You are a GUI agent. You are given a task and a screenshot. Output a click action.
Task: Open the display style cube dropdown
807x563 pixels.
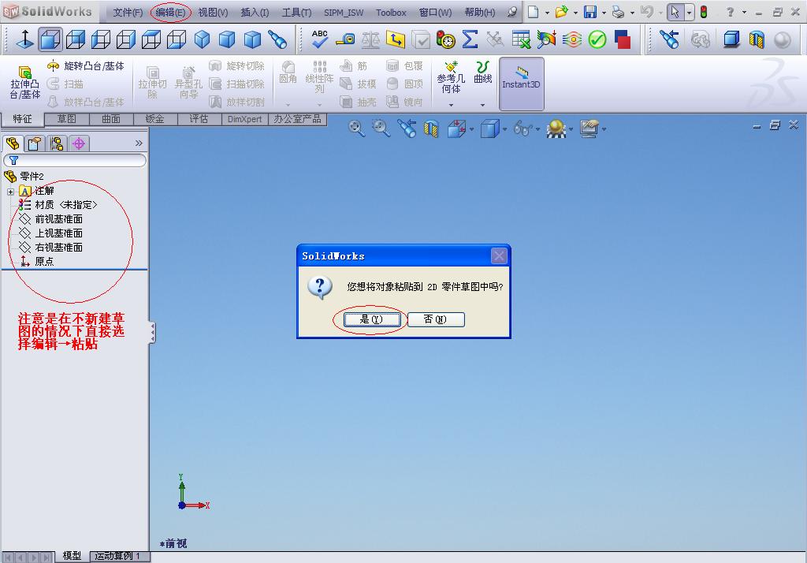pyautogui.click(x=504, y=129)
